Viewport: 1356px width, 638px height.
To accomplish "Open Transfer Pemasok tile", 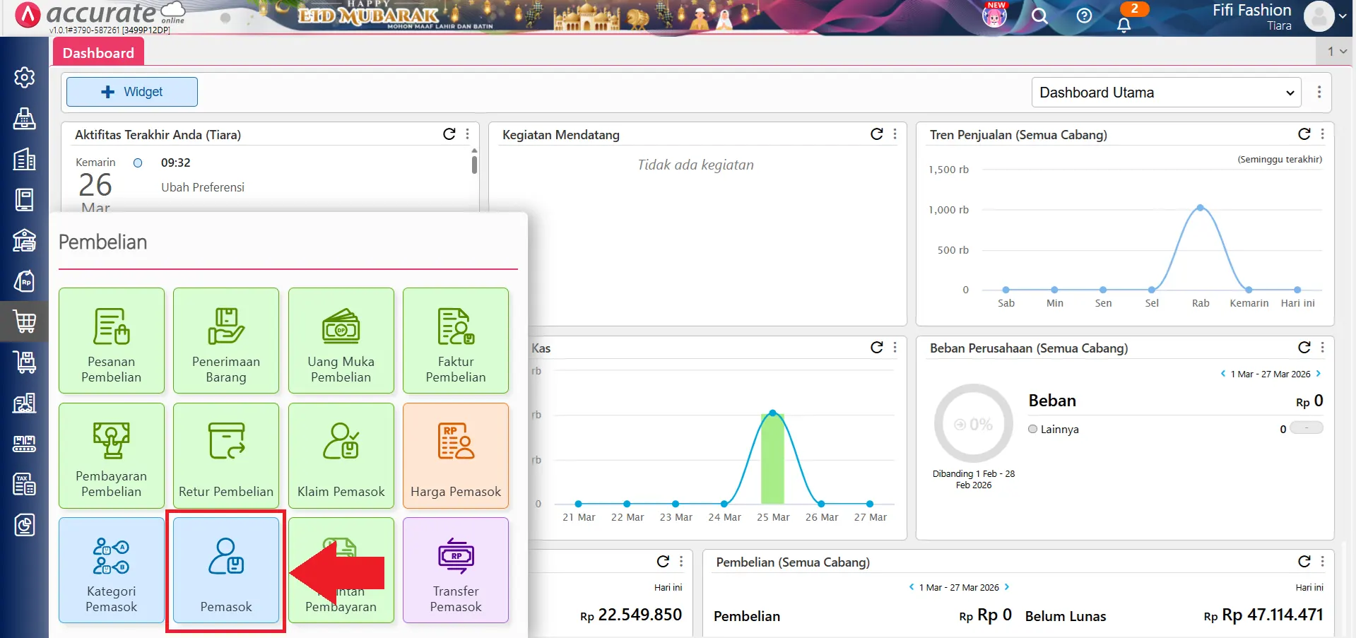I will (456, 571).
